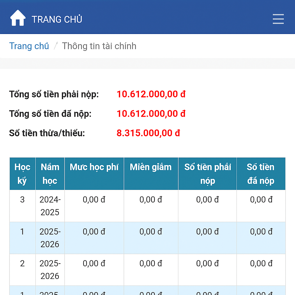The height and width of the screenshot is (295, 295).
Task: Click the Số tiền thừa/thiếu amount 8.315.000,00 đ
Action: pyautogui.click(x=148, y=133)
